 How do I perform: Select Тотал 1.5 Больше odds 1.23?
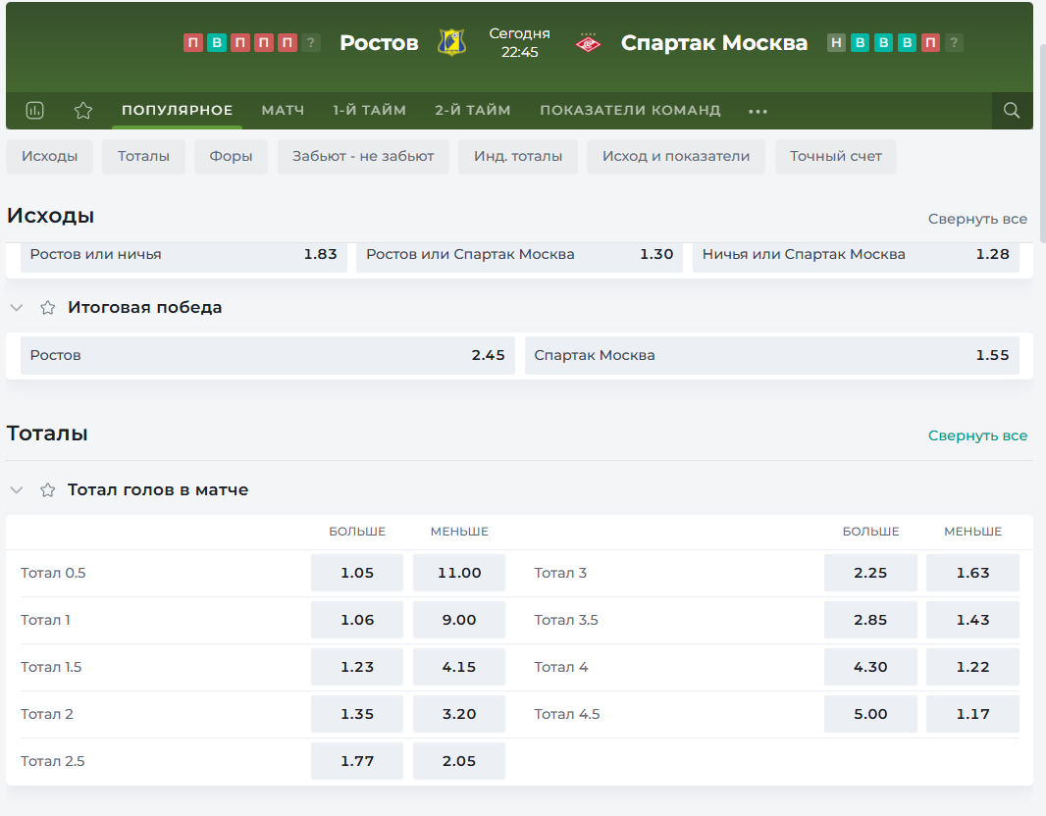[x=357, y=667]
